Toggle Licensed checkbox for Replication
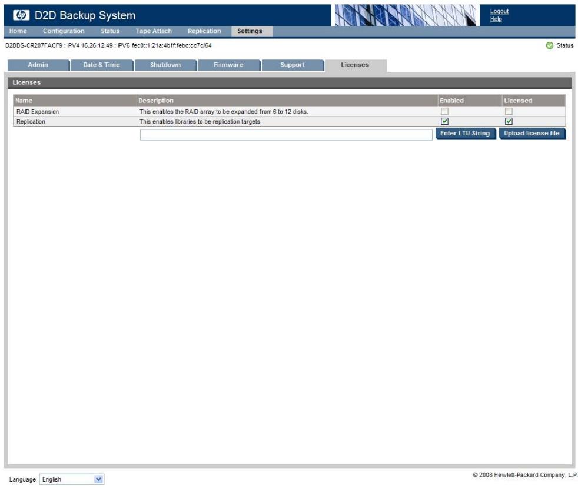 509,121
